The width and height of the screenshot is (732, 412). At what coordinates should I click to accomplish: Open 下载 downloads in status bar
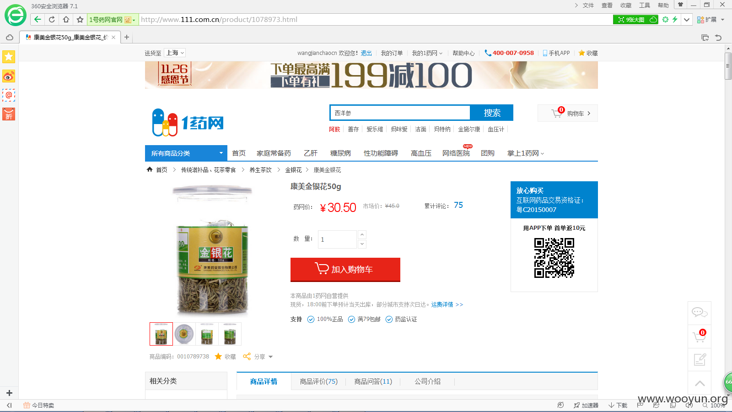618,405
